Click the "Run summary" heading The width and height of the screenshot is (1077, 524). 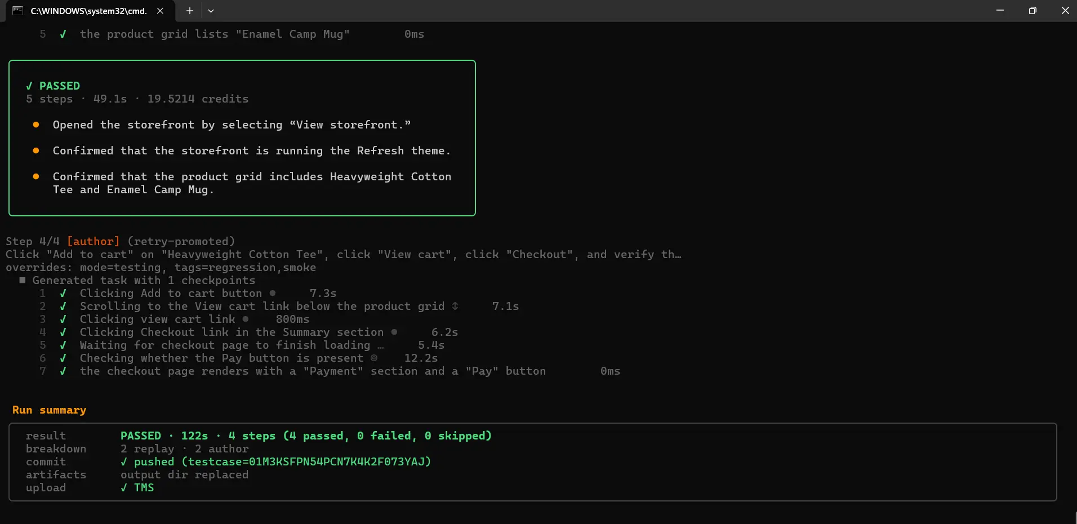pos(49,410)
